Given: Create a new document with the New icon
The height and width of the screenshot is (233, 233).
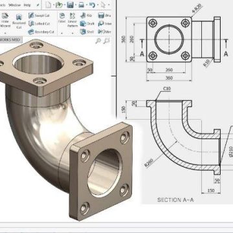Looking at the screenshot, I should [49, 5].
